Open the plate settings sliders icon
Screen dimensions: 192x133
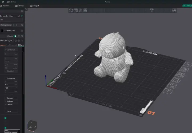click(x=172, y=85)
